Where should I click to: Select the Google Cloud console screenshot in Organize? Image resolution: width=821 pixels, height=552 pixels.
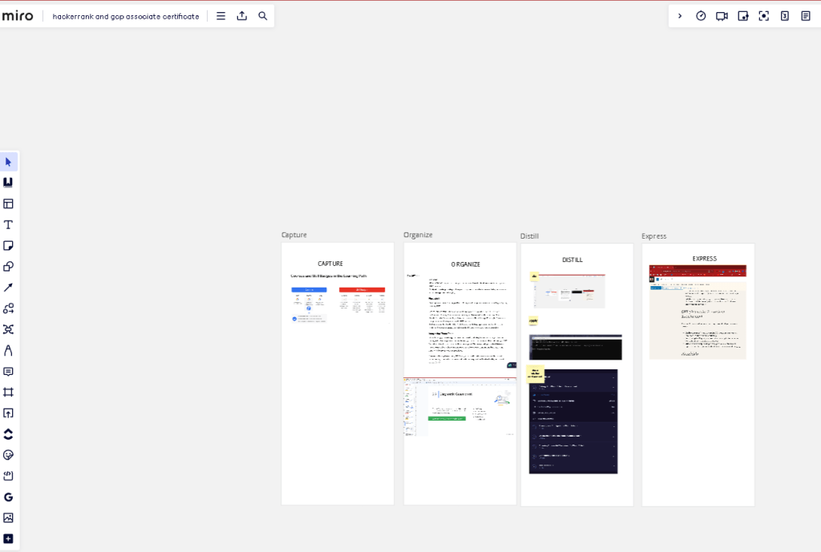[459, 406]
